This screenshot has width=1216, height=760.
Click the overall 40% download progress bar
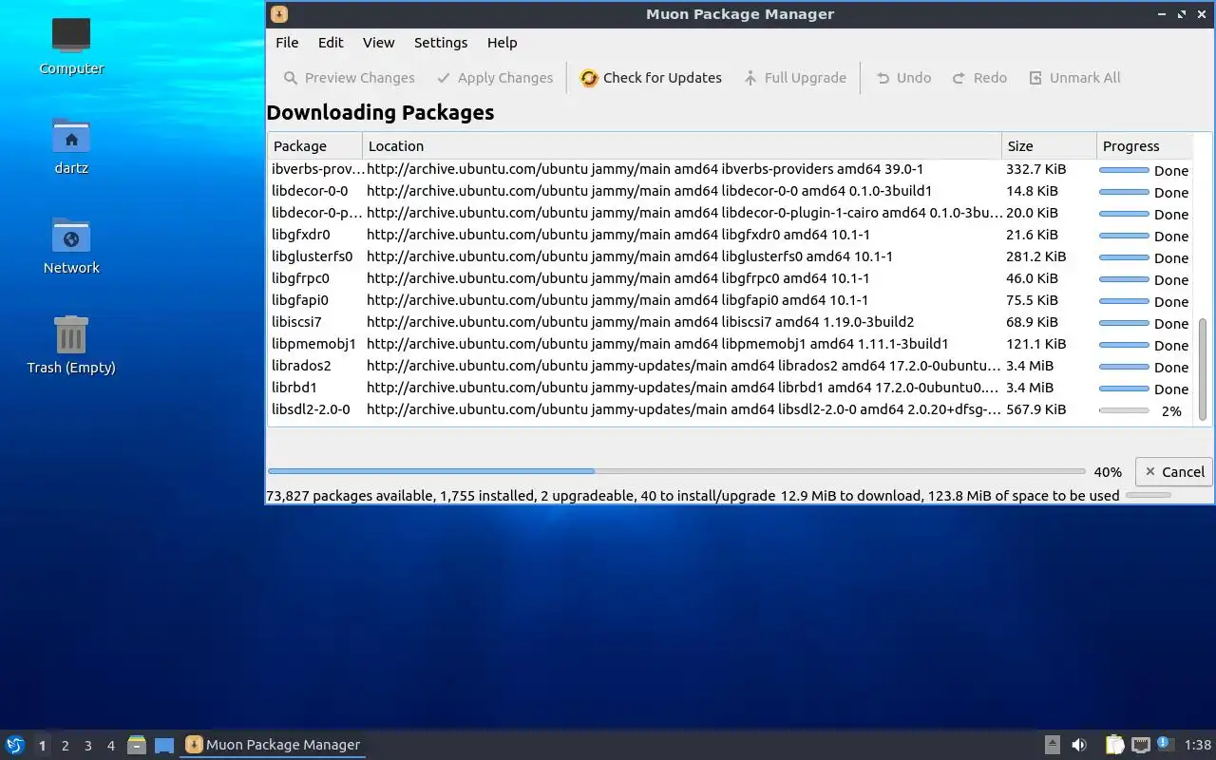pyautogui.click(x=676, y=471)
